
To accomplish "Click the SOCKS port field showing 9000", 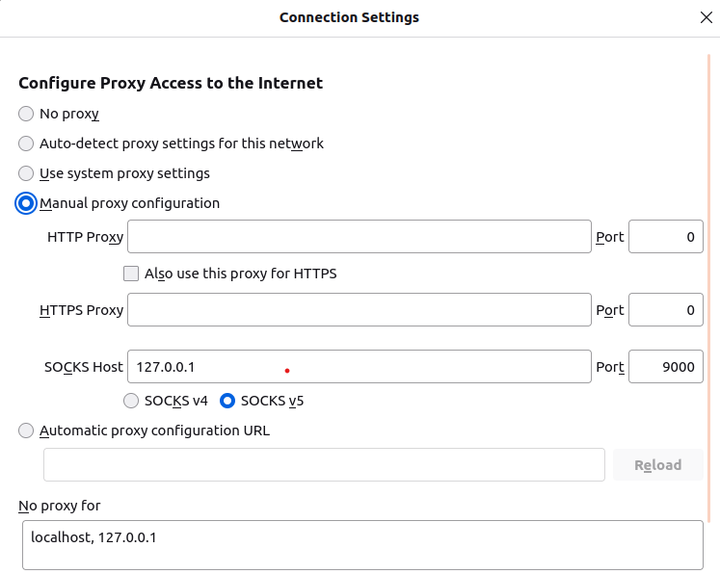I will (x=666, y=367).
